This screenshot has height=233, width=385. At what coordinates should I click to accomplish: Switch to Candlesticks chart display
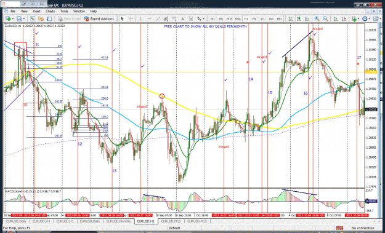point(299,18)
